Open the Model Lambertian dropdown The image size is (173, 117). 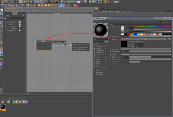coord(146,55)
